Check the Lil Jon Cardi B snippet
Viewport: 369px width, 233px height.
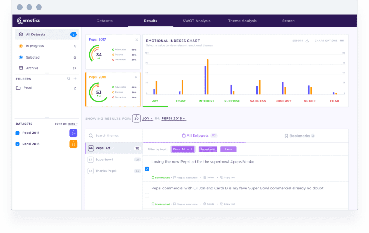point(147,195)
